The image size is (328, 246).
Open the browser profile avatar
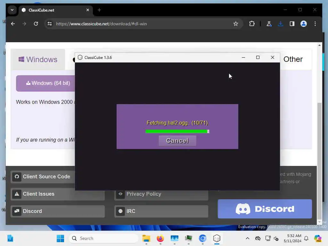click(x=304, y=24)
